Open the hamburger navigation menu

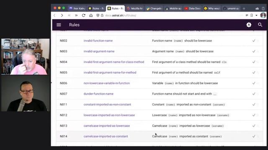coord(59,25)
